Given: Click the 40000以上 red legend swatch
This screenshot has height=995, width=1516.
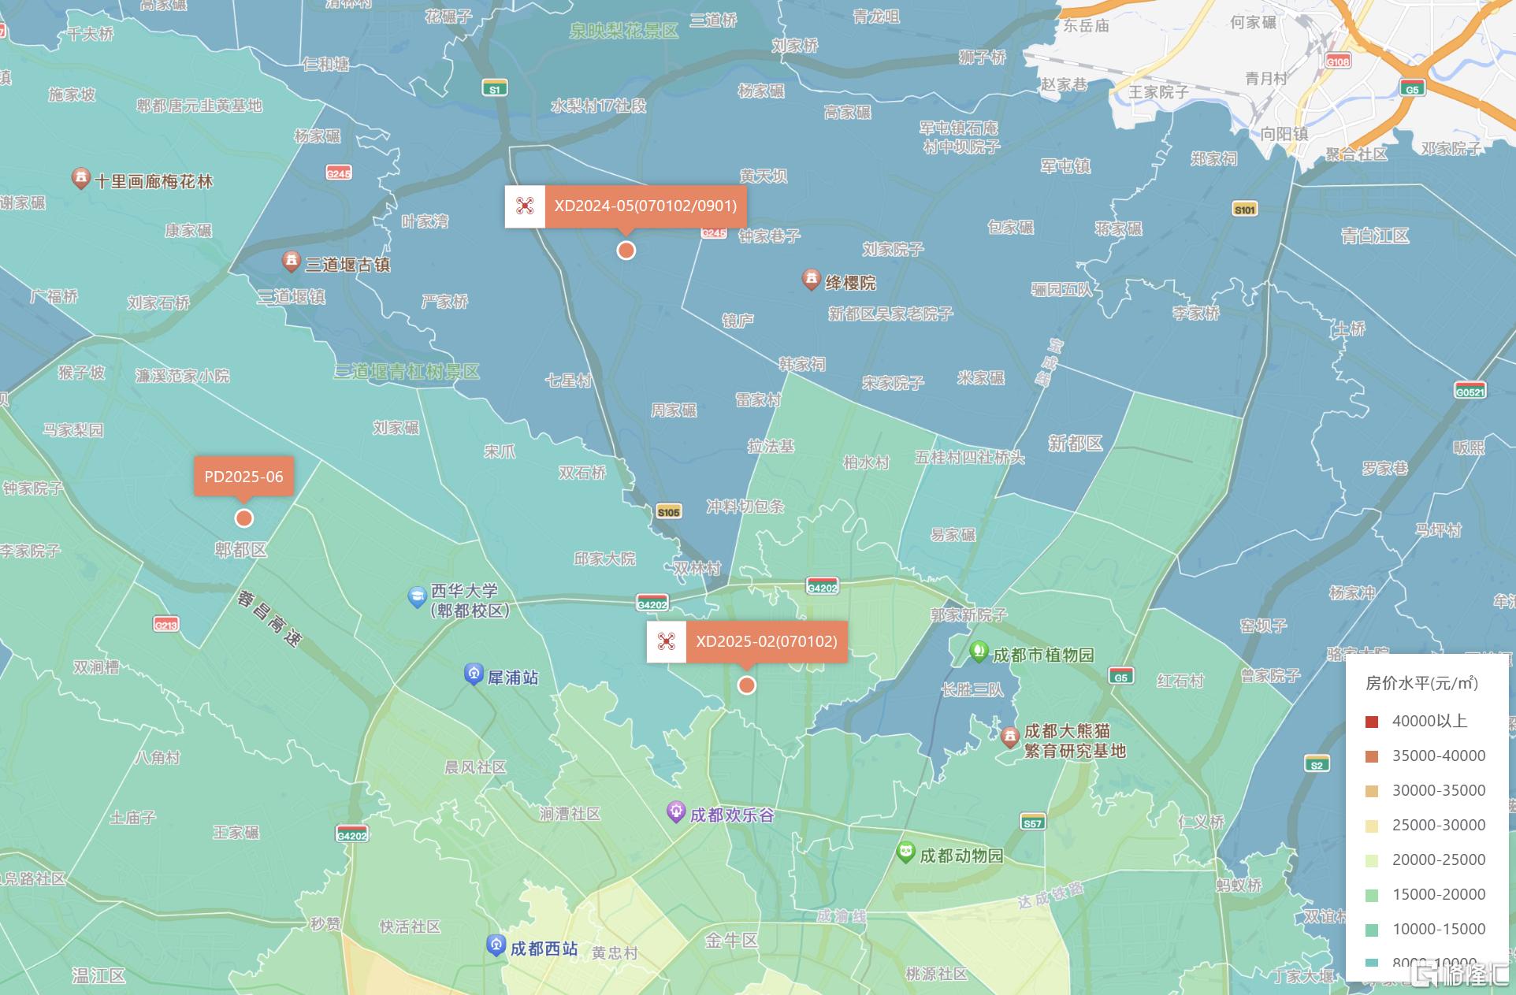Looking at the screenshot, I should point(1372,722).
